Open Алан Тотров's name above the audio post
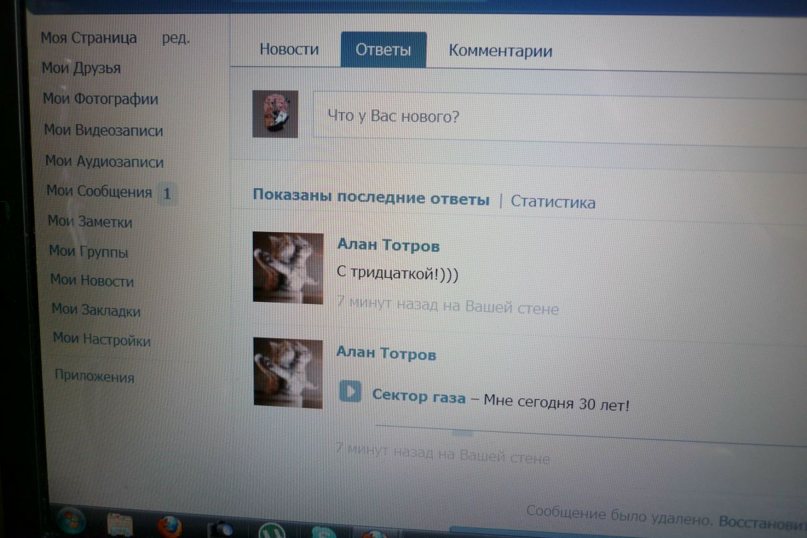This screenshot has height=538, width=807. coord(385,353)
